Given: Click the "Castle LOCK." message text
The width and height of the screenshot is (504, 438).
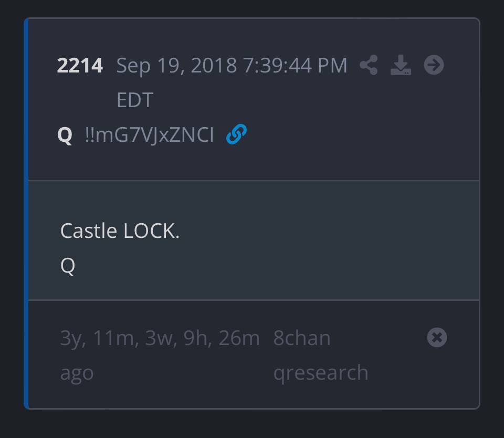Looking at the screenshot, I should (x=120, y=231).
